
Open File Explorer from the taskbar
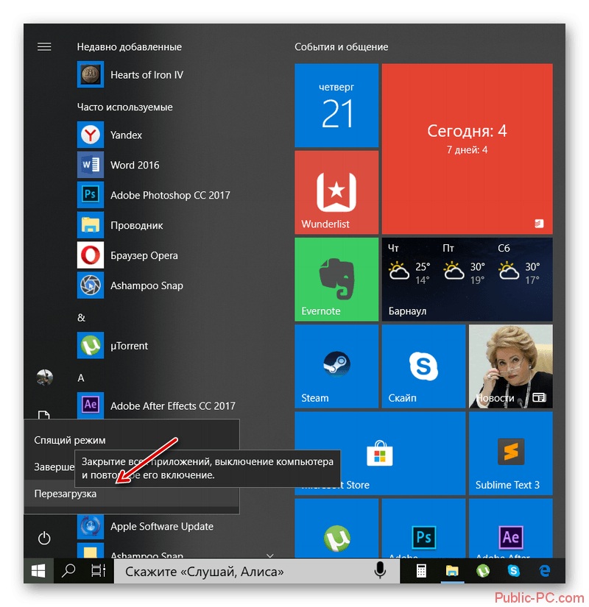(x=452, y=571)
